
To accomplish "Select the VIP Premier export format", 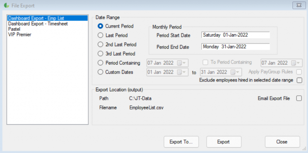I will 47,35.
